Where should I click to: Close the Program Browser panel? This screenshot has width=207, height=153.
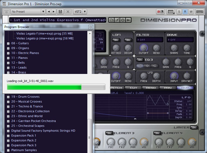[x=91, y=27]
